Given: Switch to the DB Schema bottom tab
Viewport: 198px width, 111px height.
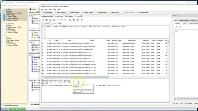Looking at the screenshot, I should click(x=188, y=103).
